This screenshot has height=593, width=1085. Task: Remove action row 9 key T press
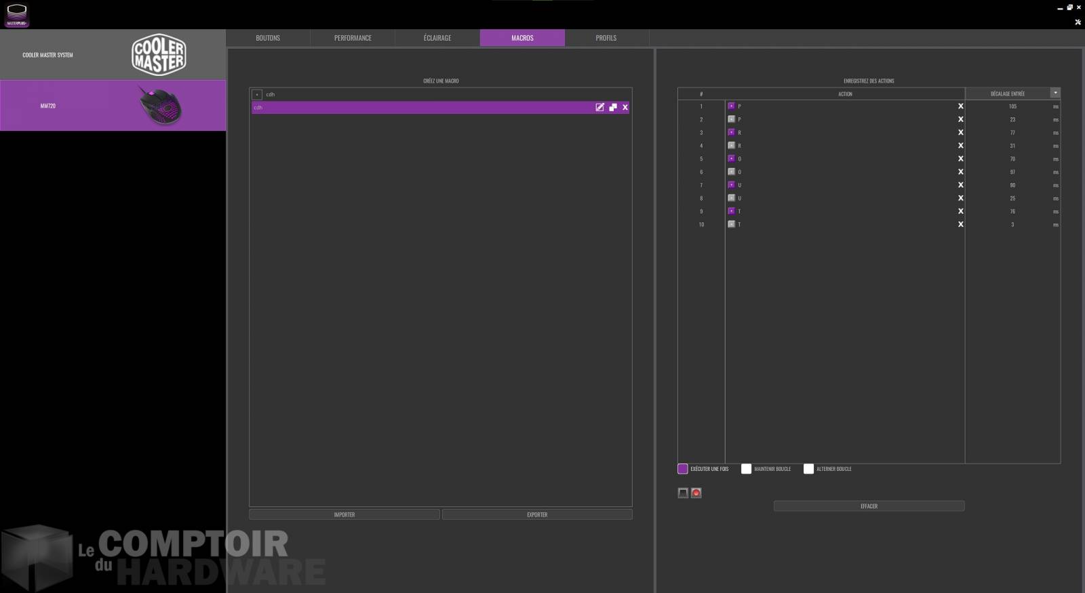click(960, 211)
